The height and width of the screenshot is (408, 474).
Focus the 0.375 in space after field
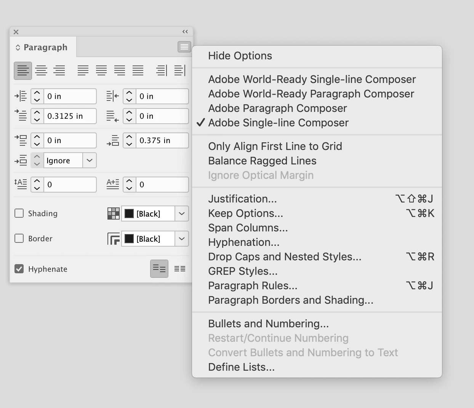pos(162,140)
